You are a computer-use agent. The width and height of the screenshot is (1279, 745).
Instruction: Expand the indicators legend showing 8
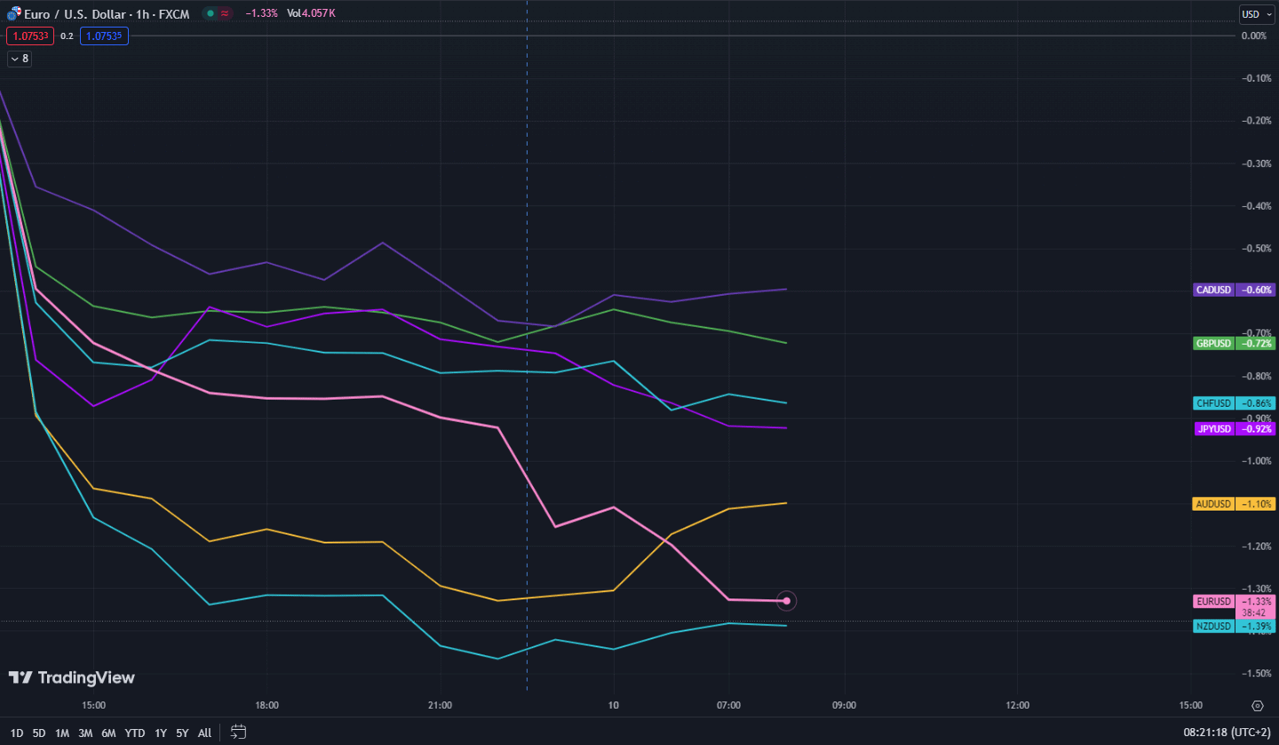tap(20, 59)
